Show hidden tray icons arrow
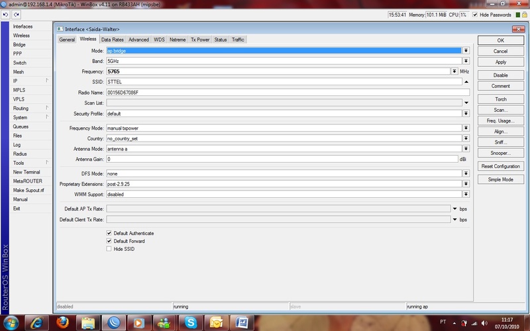This screenshot has height=331, width=530. (454, 323)
